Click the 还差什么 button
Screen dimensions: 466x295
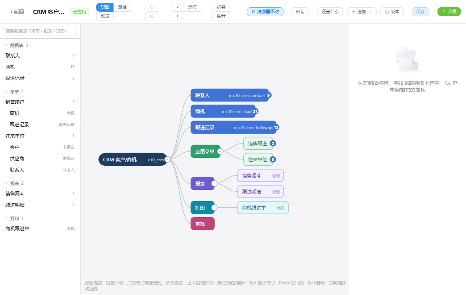click(330, 12)
